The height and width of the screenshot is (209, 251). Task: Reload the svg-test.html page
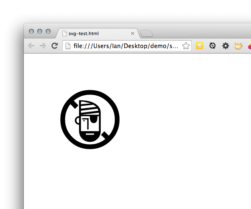54,46
